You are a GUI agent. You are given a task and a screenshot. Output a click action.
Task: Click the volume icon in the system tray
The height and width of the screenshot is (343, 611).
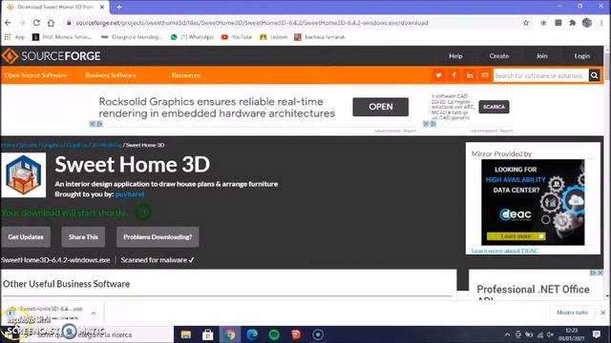click(550, 334)
